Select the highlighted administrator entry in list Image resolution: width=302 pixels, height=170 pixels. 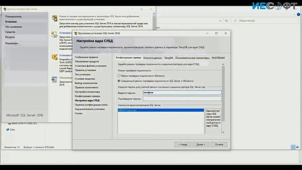[161, 110]
